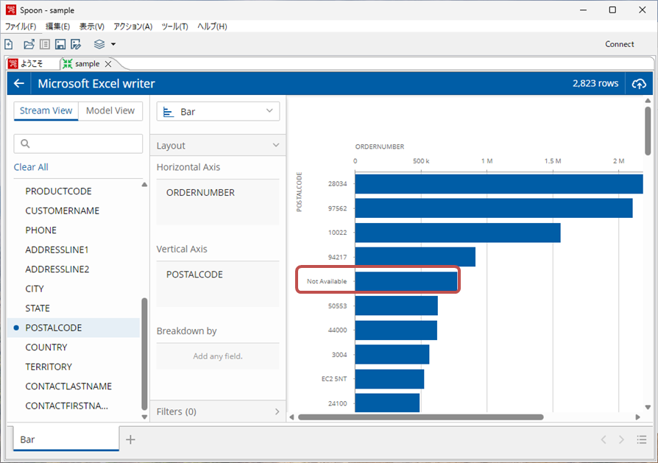Screen dimensions: 658x463
Task: Click the bar for postal code 97562
Action: [x=494, y=208]
